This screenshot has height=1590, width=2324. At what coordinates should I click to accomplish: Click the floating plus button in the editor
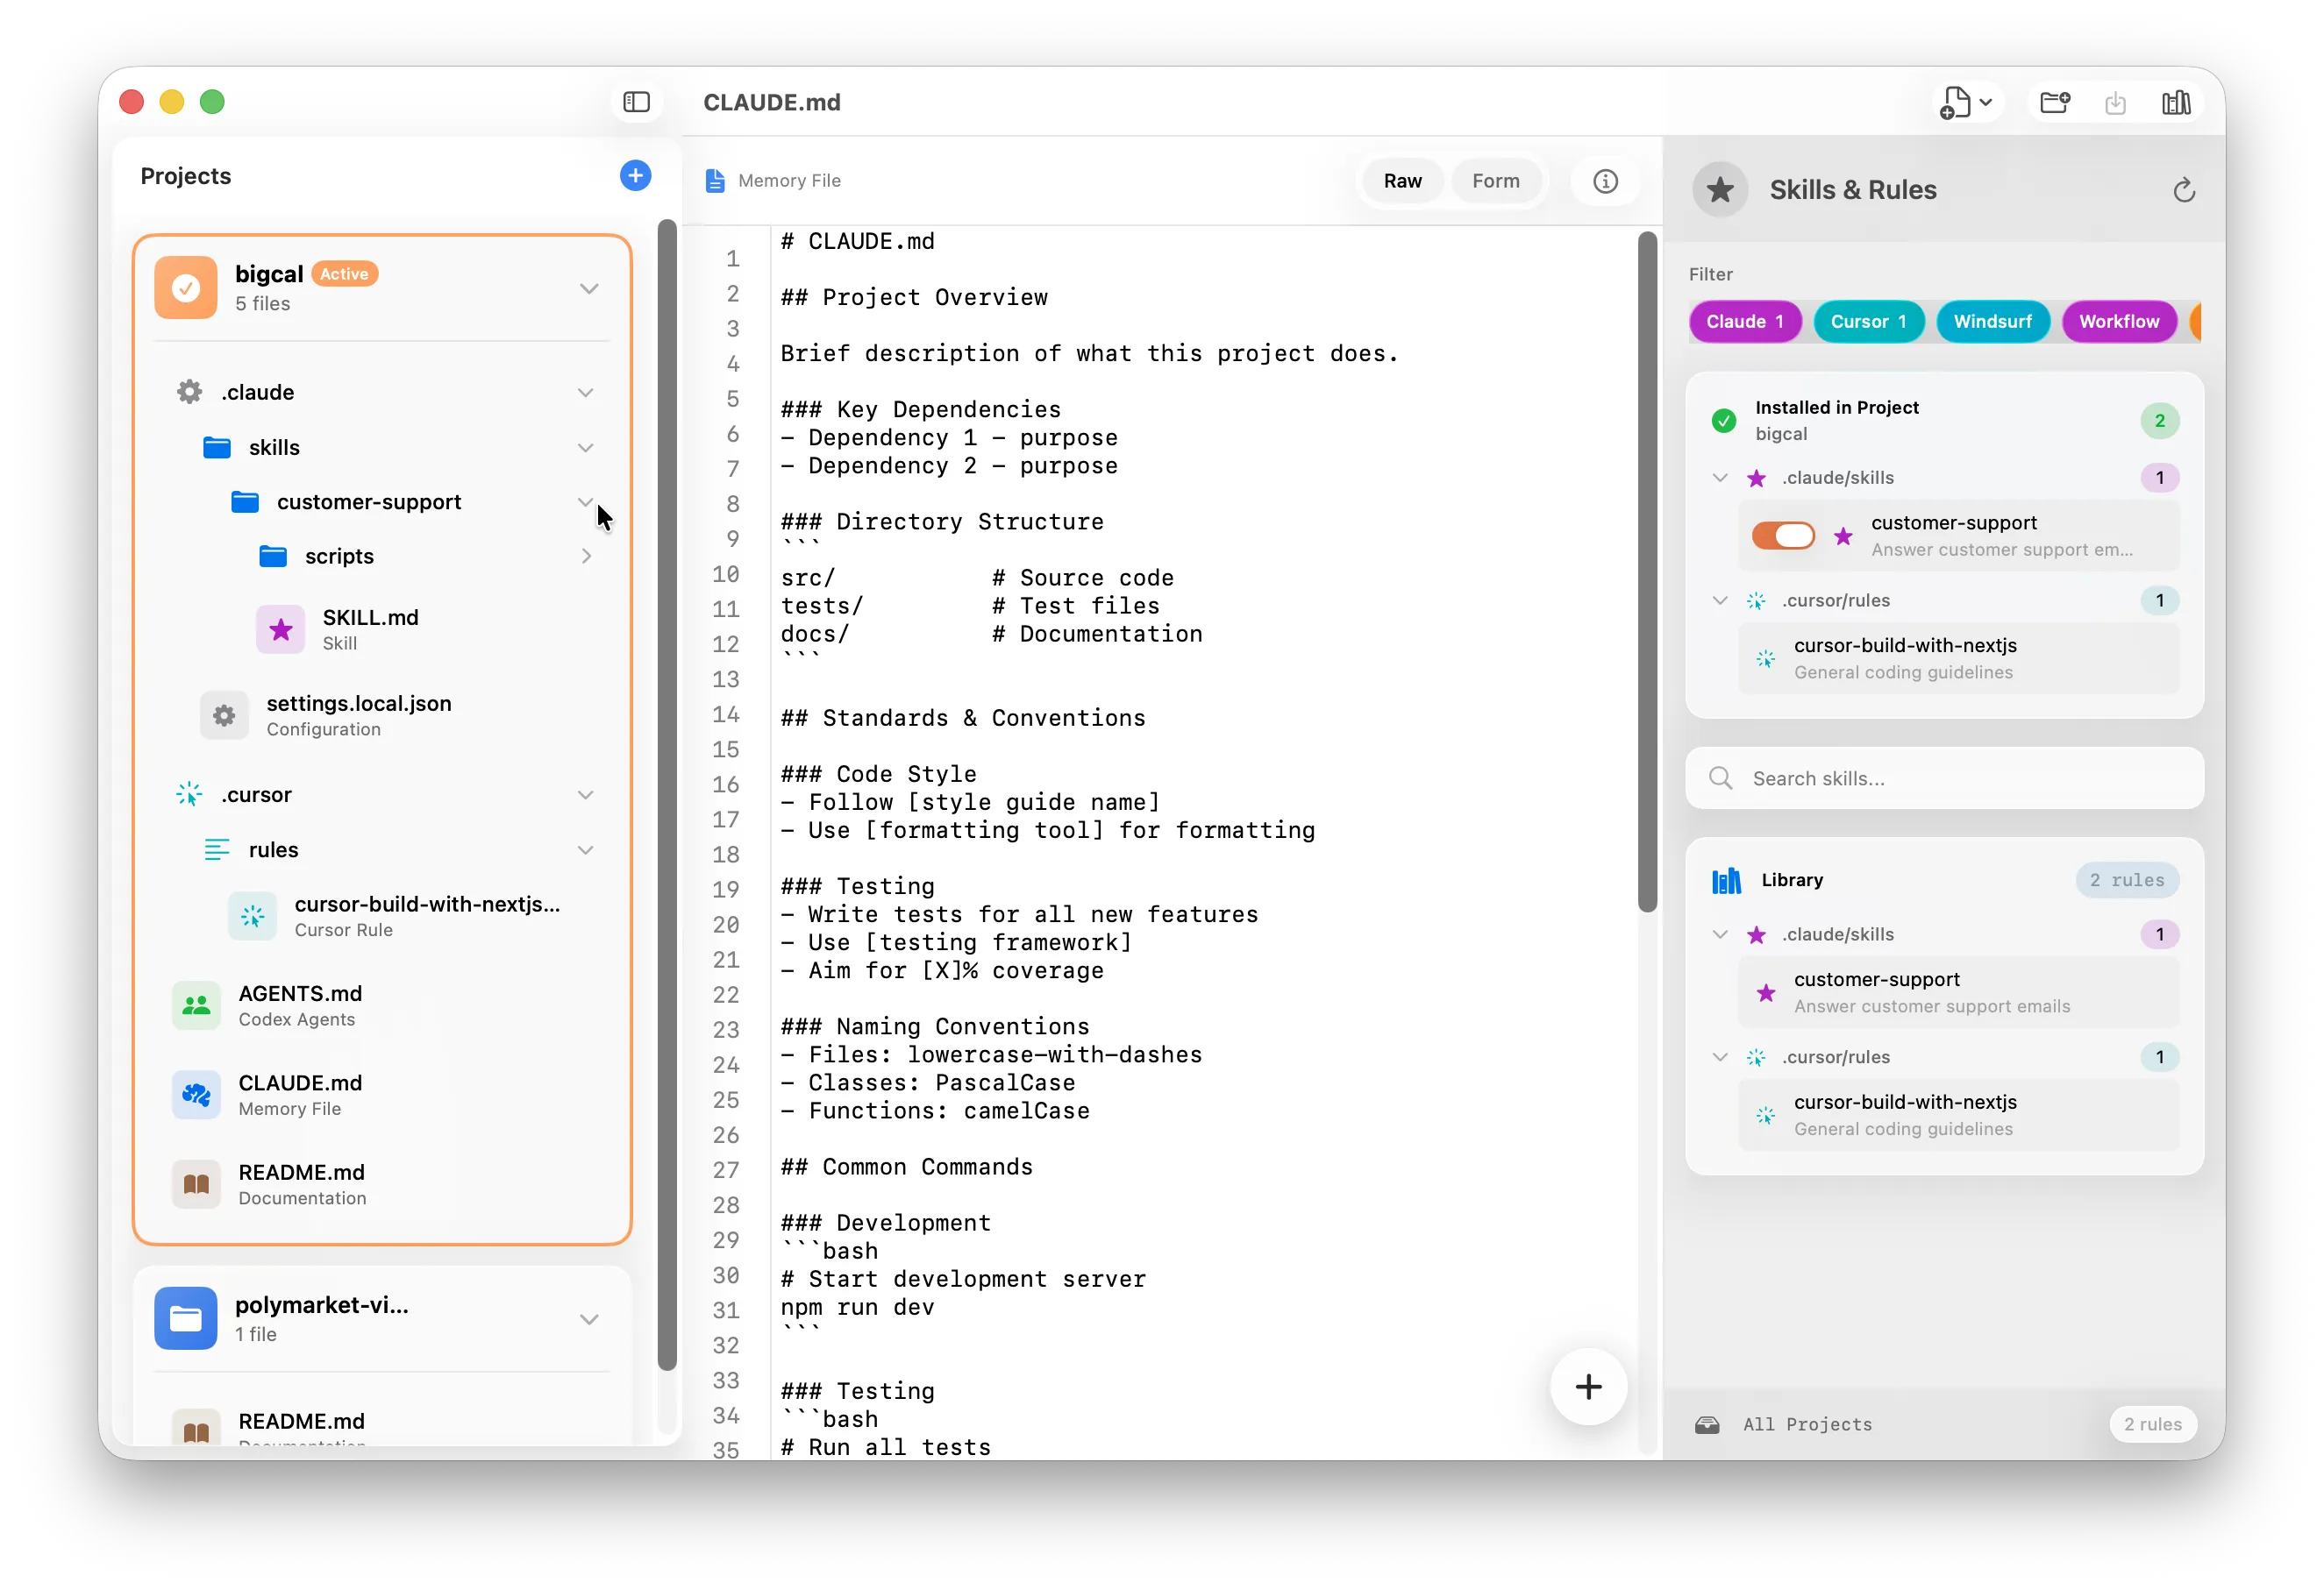click(1588, 1386)
